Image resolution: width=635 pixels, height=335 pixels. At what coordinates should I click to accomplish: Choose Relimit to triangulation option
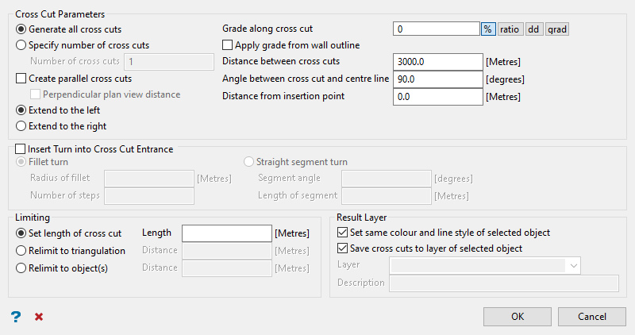pos(21,250)
